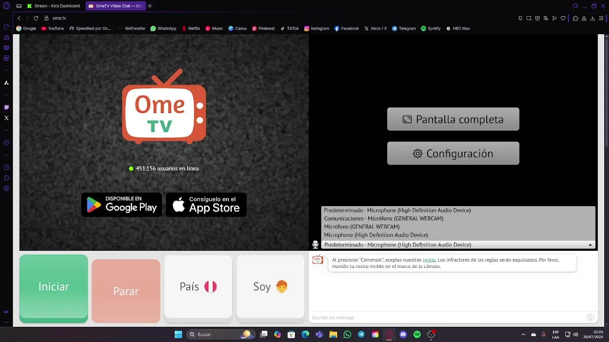Open Configuración settings button
The height and width of the screenshot is (342, 609).
pyautogui.click(x=453, y=153)
